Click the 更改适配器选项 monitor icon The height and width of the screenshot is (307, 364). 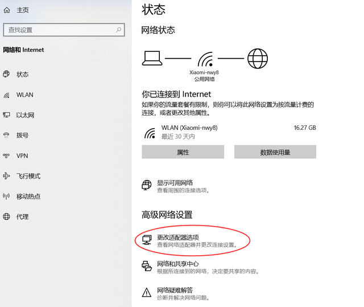point(147,240)
